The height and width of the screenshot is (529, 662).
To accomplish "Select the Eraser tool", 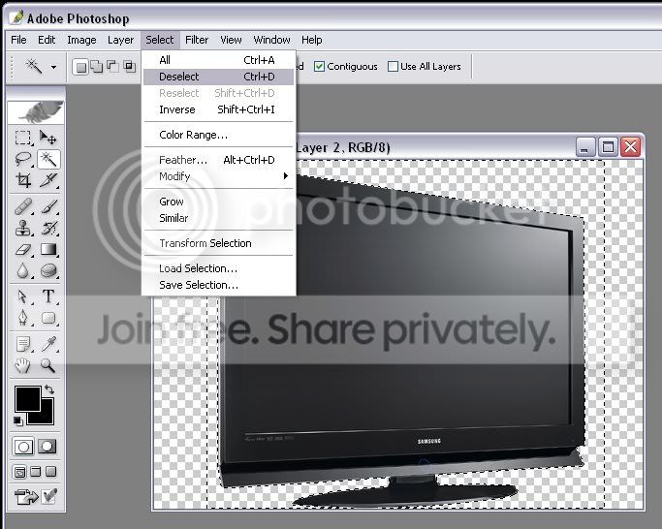I will click(x=23, y=250).
